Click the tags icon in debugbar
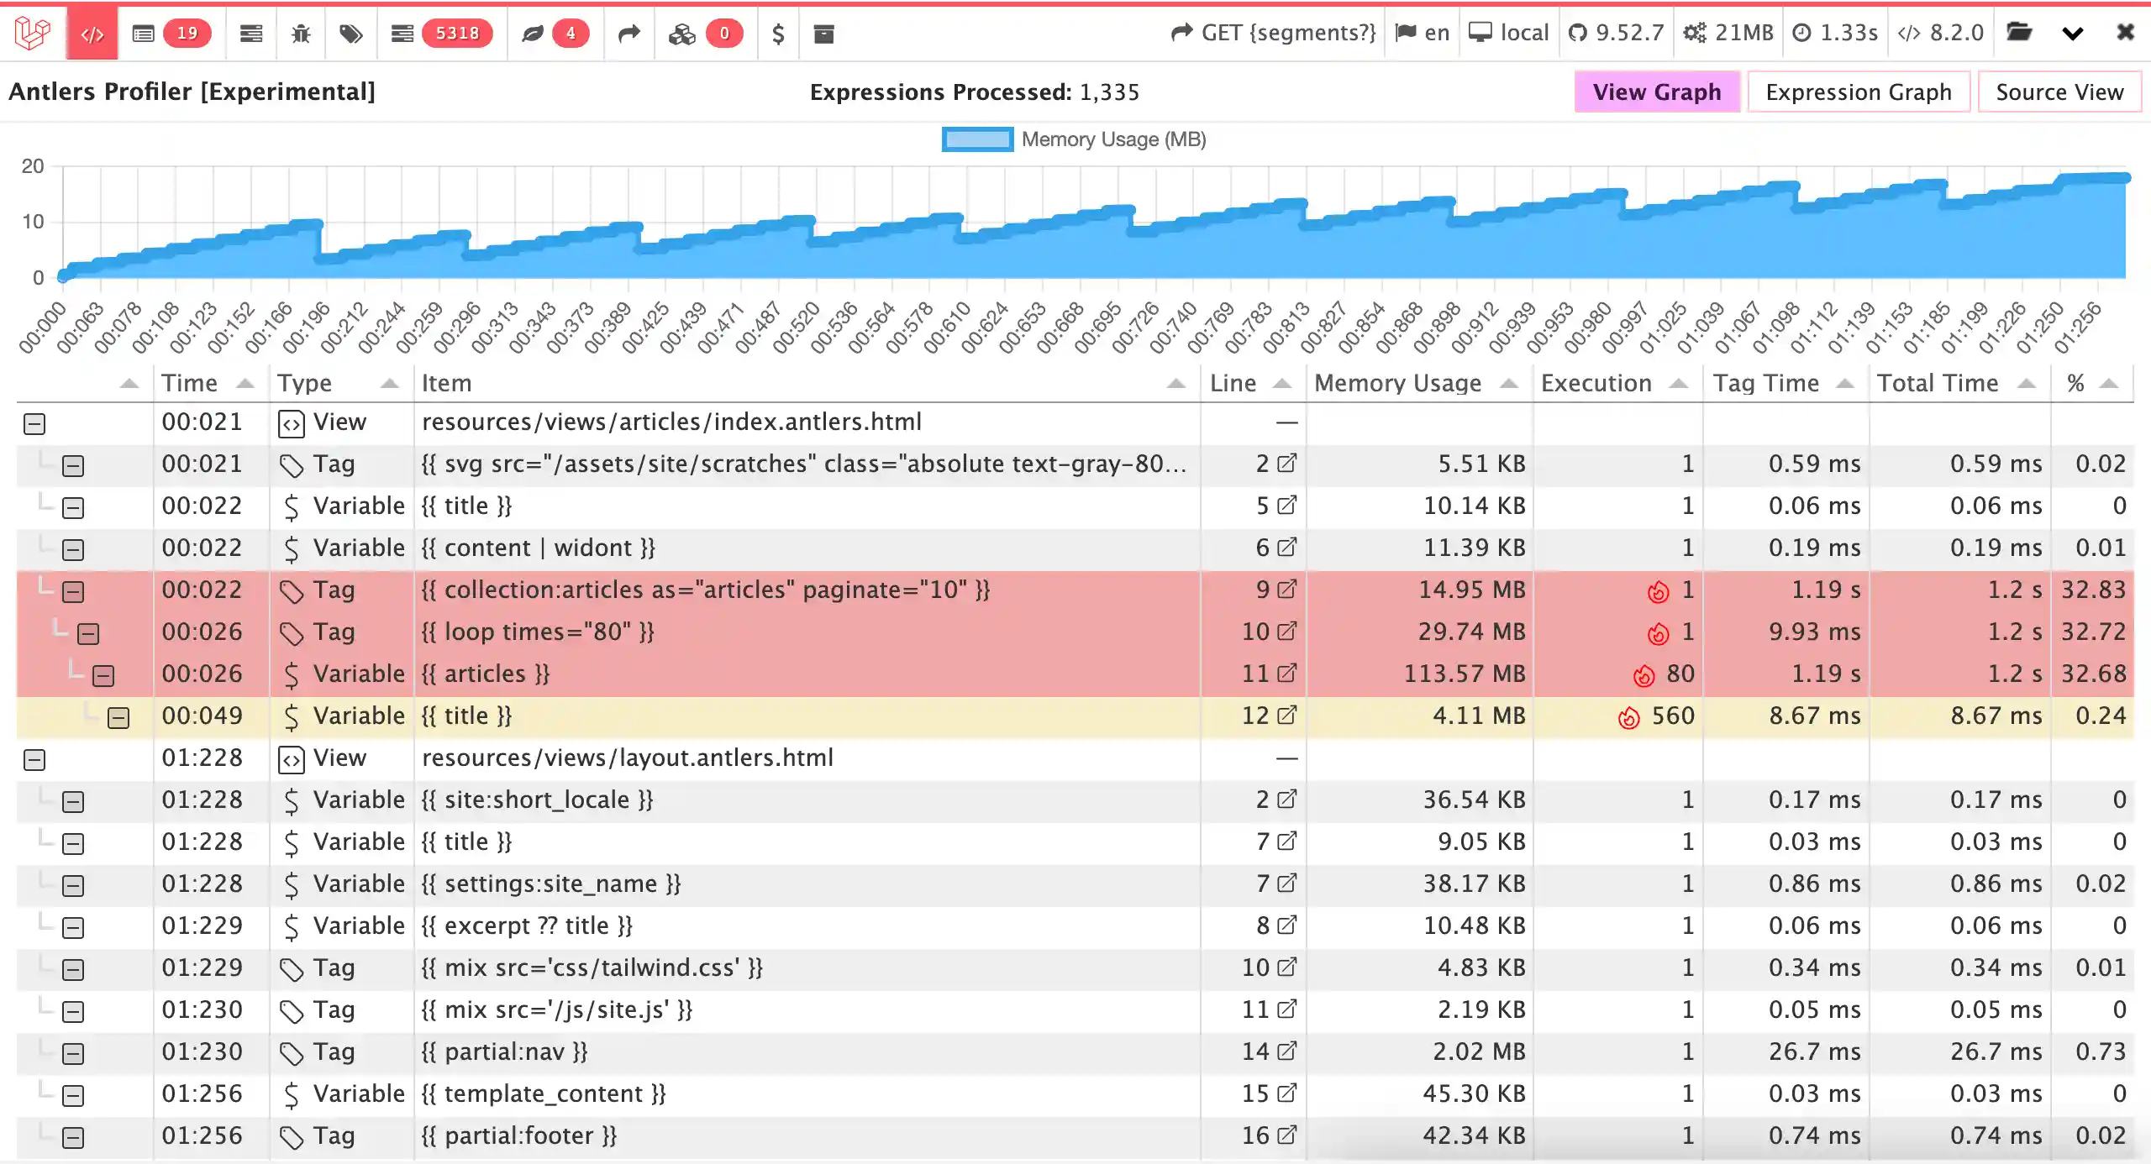The image size is (2151, 1164). [x=351, y=34]
